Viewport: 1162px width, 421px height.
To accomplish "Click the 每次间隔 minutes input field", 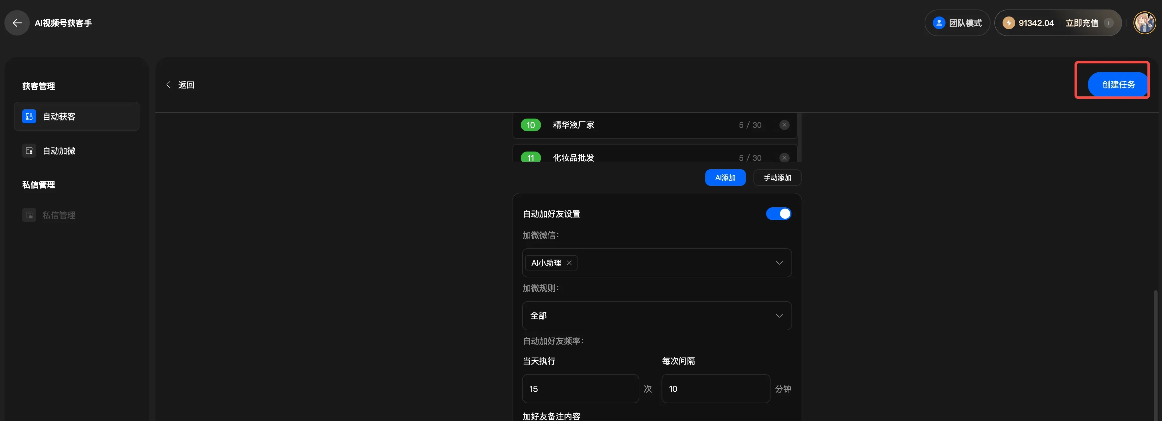I will (x=715, y=389).
